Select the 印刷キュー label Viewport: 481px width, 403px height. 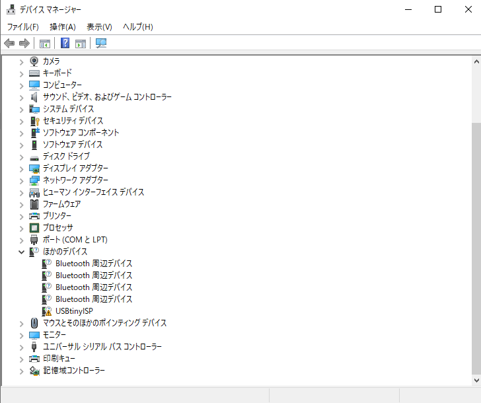(x=59, y=359)
